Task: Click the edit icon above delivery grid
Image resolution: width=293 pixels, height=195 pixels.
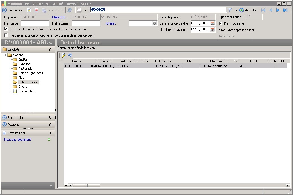Action: point(64,55)
